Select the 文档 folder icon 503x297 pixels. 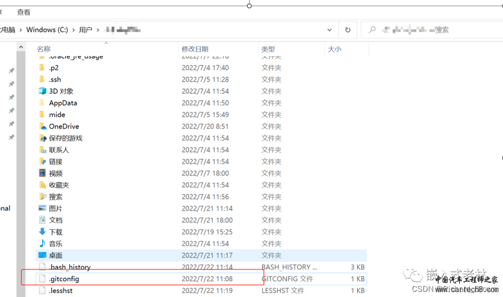coord(42,220)
